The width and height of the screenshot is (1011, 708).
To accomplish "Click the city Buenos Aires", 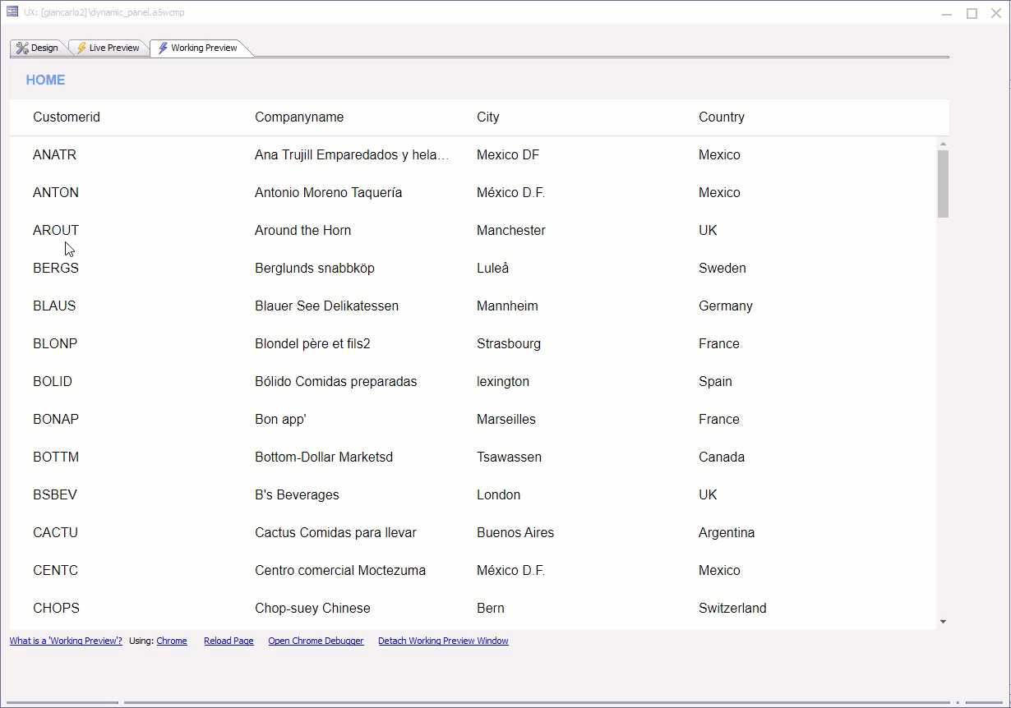I will click(x=515, y=532).
